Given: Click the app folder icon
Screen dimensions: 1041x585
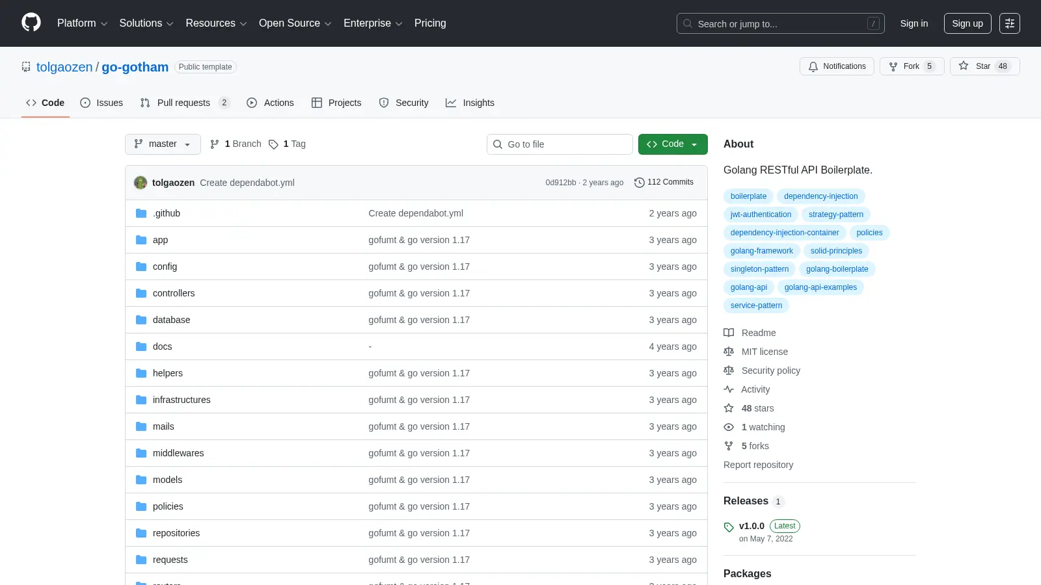Looking at the screenshot, I should point(141,240).
